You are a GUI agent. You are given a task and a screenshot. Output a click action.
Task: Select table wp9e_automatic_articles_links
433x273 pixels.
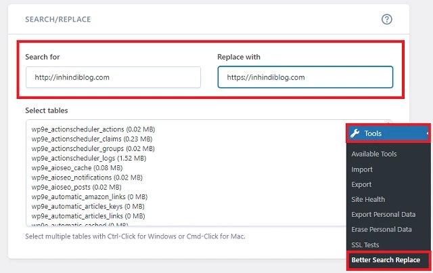click(x=88, y=216)
